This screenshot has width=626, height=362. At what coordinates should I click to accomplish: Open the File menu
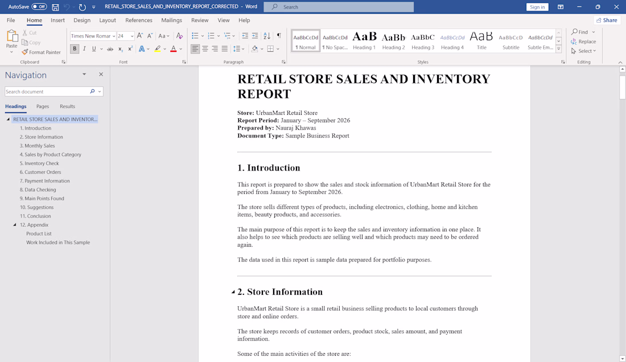[11, 20]
